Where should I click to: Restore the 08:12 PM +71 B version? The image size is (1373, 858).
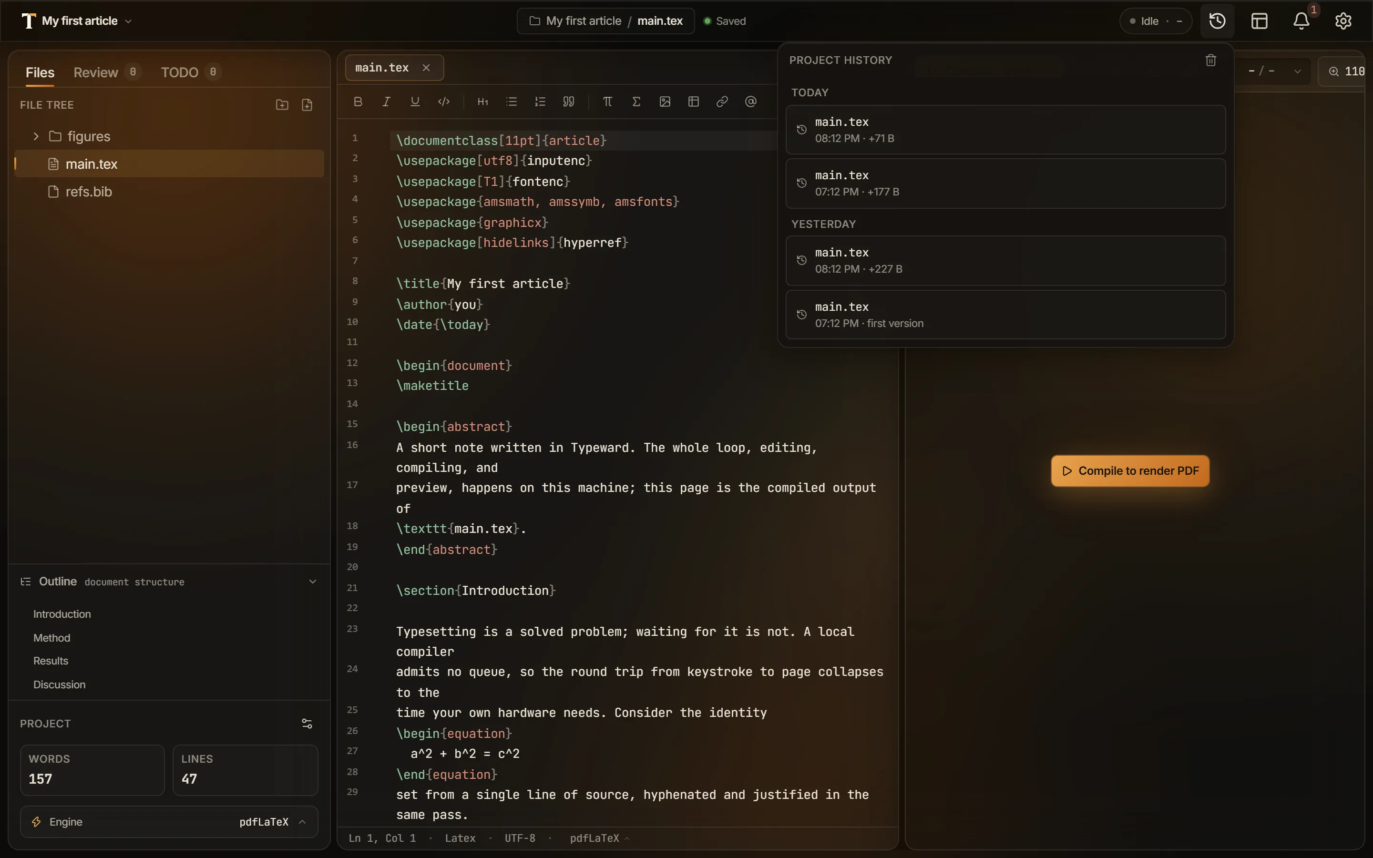tap(1005, 130)
